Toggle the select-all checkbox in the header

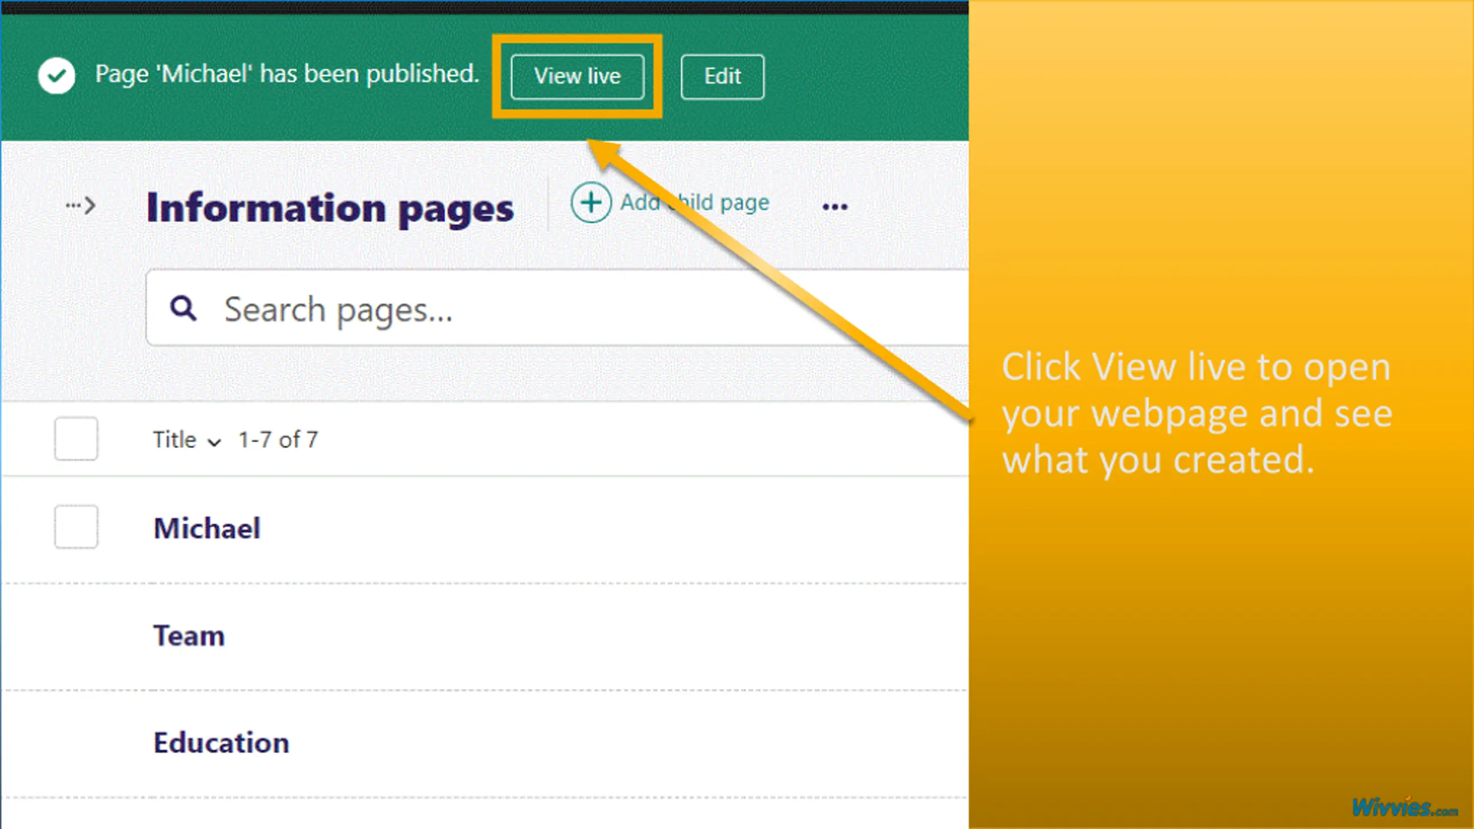[76, 439]
